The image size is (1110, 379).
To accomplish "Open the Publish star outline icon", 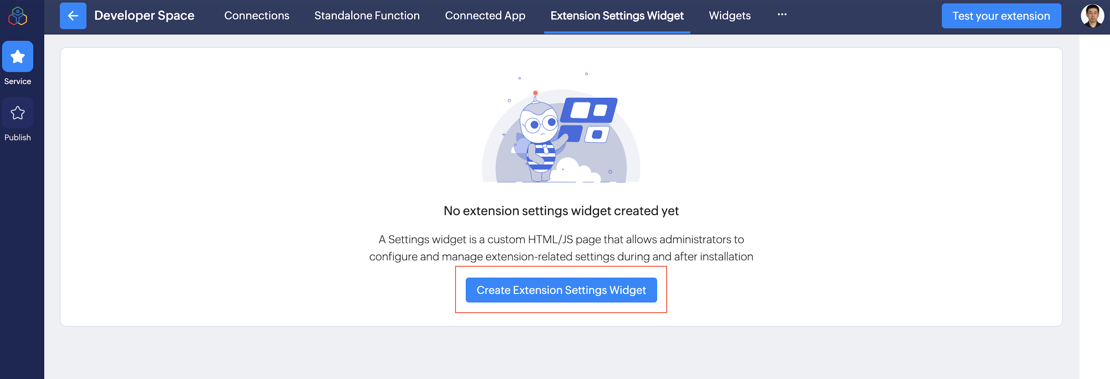I will click(18, 113).
